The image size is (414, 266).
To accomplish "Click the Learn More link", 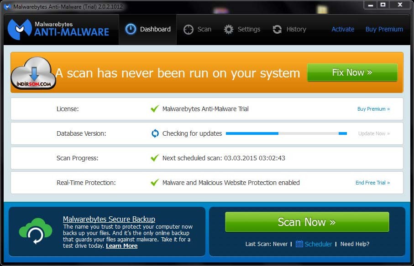I will coord(122,246).
